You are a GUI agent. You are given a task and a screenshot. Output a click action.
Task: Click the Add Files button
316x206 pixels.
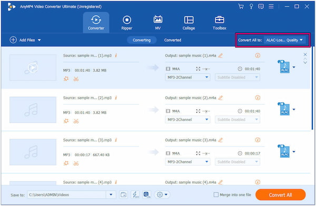click(x=22, y=40)
